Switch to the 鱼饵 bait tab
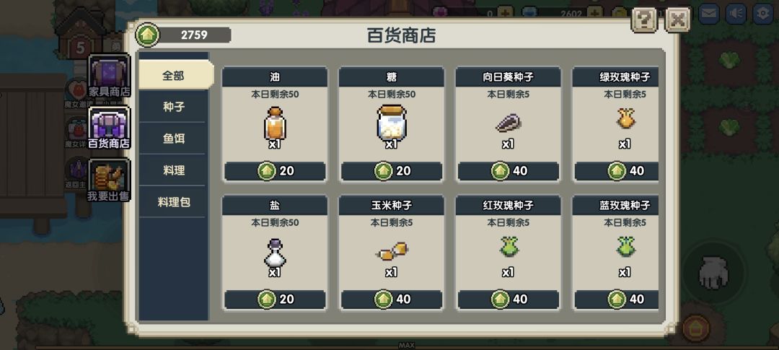This screenshot has height=350, width=779. (x=173, y=139)
